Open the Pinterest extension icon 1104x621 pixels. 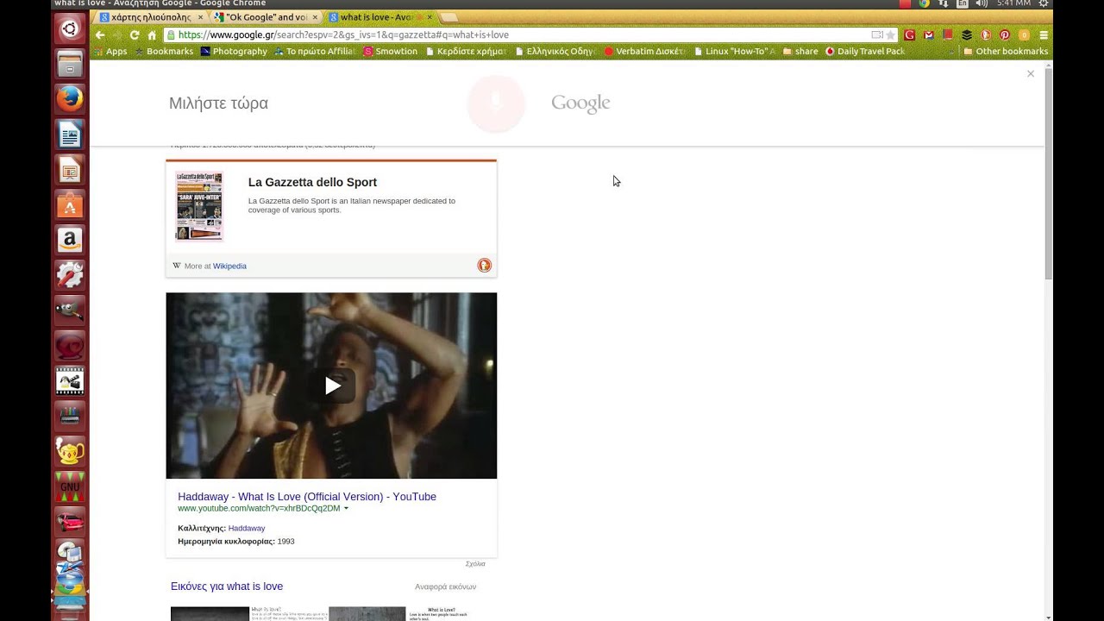tap(1005, 35)
